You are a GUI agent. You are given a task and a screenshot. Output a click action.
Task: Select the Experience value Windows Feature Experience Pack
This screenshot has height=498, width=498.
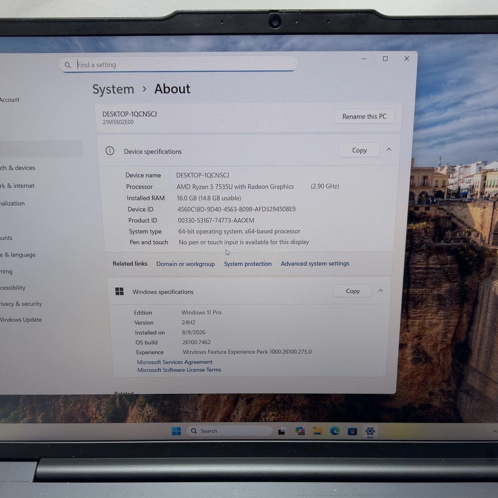pyautogui.click(x=247, y=352)
